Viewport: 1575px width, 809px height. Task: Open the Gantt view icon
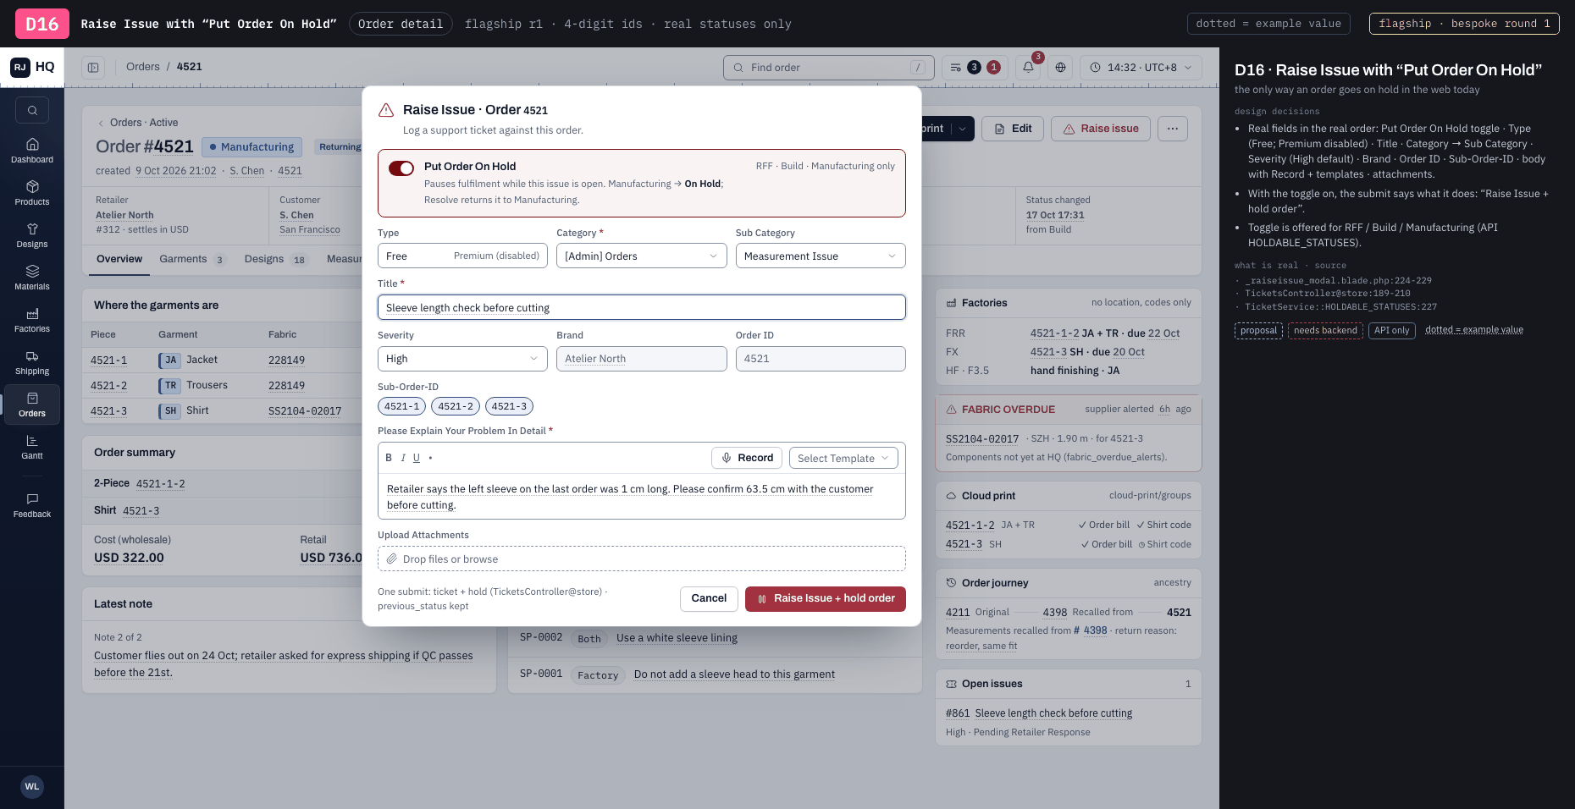[x=32, y=446]
